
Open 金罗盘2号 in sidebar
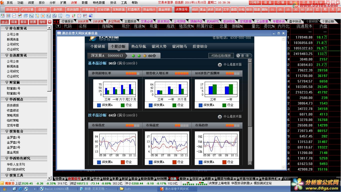tap(13, 142)
